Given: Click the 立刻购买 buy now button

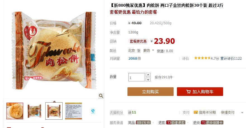Looking at the screenshot, I should pyautogui.click(x=150, y=91).
